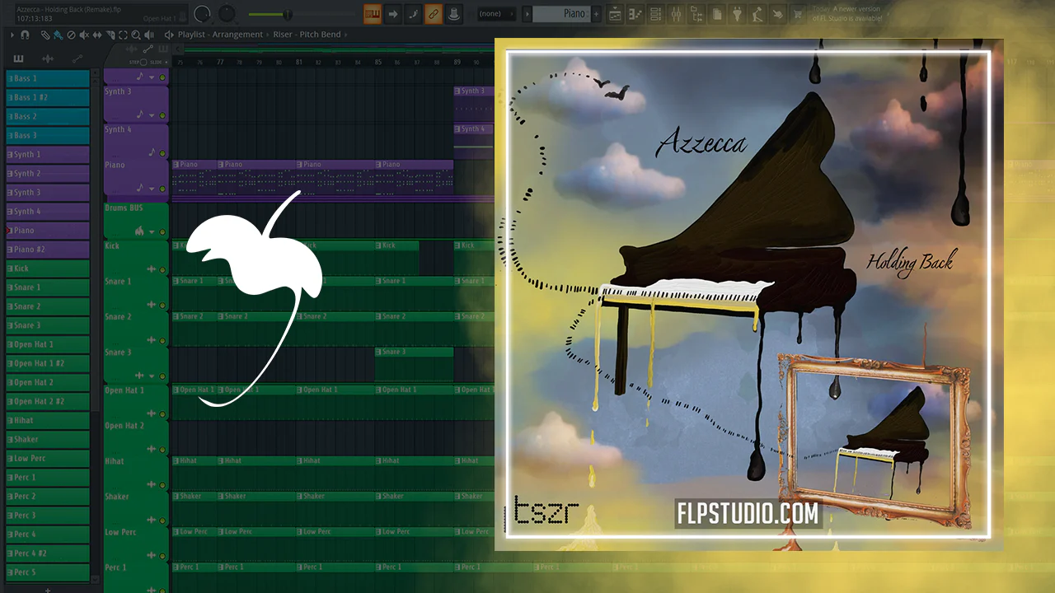Image resolution: width=1055 pixels, height=593 pixels.
Task: Select the Snare 3 clip in the playlist
Action: (414, 364)
